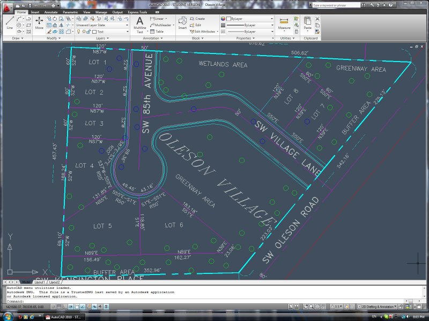Screen dimensions: 429x321
Task: Switch to the Insert ribbon tab
Action: click(x=35, y=12)
